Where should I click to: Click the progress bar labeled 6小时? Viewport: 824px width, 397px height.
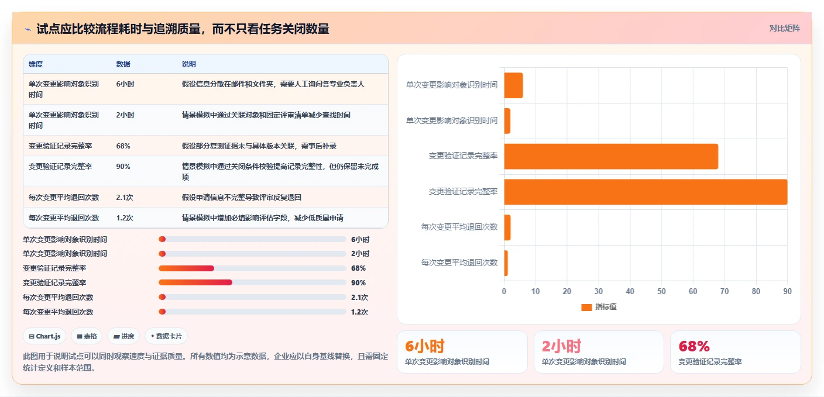pyautogui.click(x=252, y=239)
